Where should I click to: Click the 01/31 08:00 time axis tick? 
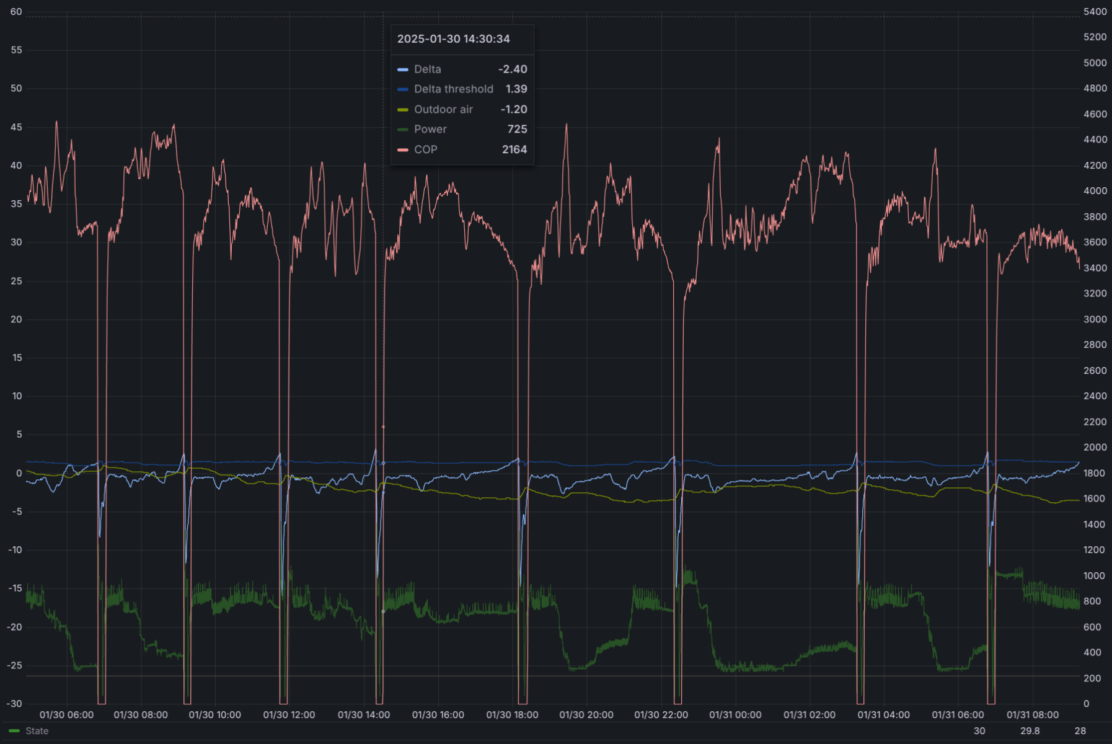1033,715
